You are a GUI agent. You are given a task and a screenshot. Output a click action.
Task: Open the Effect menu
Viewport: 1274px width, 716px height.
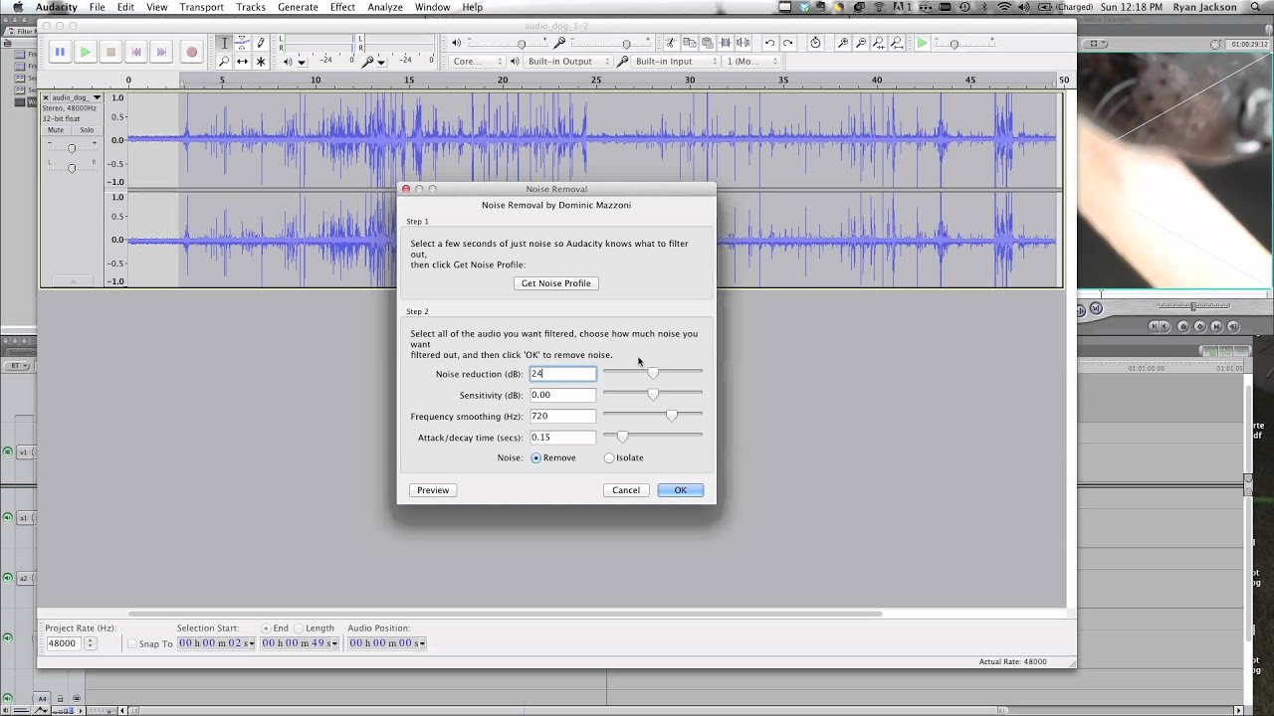tap(342, 7)
